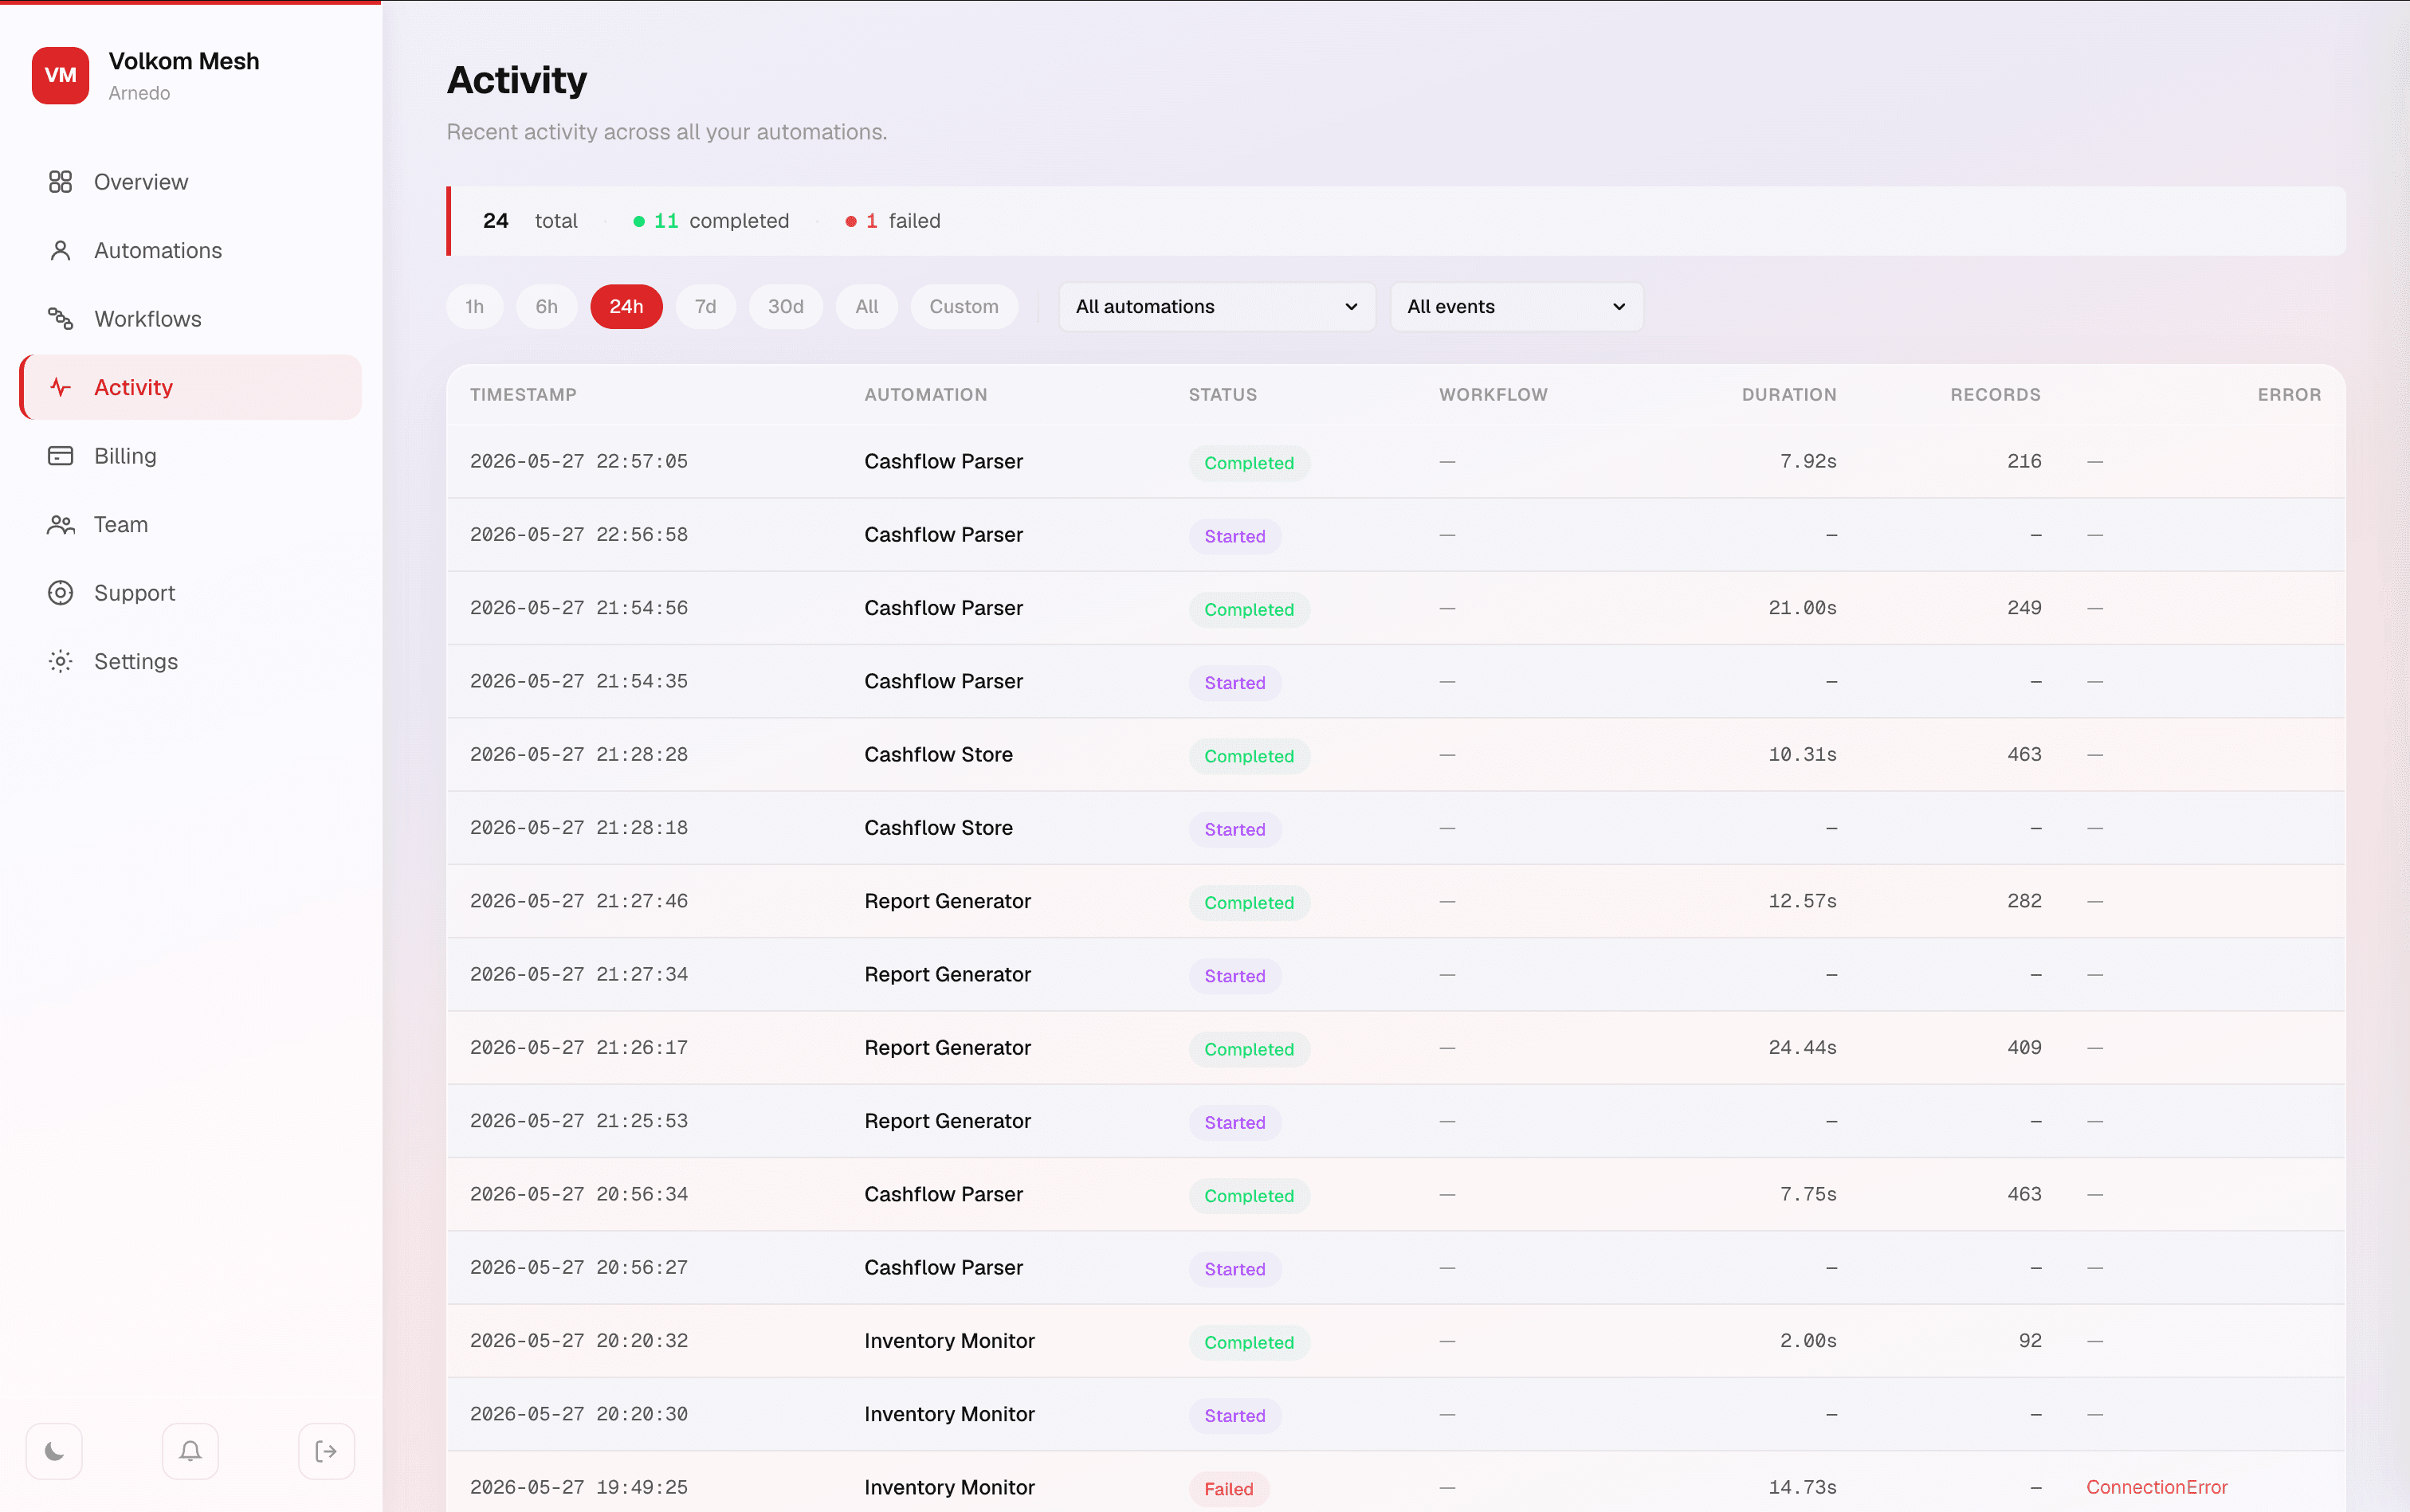The height and width of the screenshot is (1512, 2410).
Task: Select the 30d time range
Action: pos(785,306)
